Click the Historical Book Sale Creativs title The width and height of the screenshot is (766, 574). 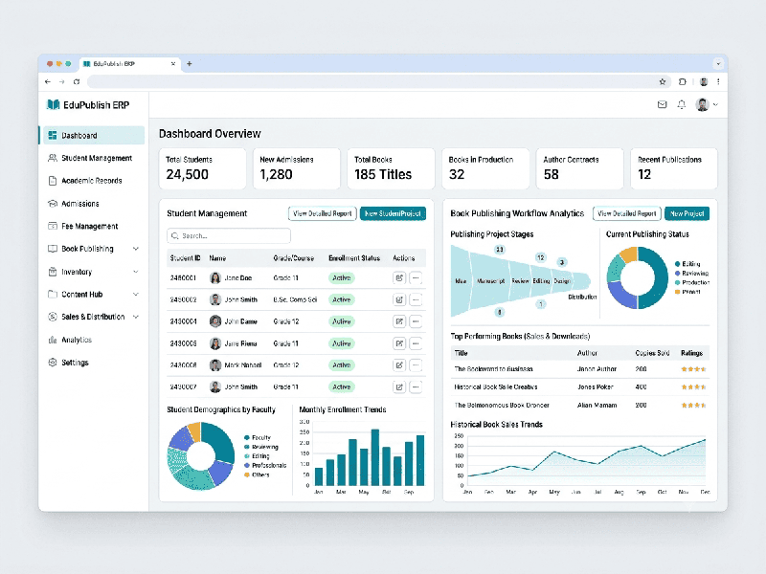click(496, 387)
